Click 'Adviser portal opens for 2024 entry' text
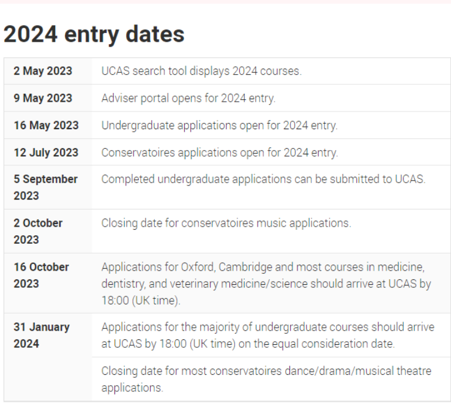Screen dimensions: 451x403 [x=188, y=99]
